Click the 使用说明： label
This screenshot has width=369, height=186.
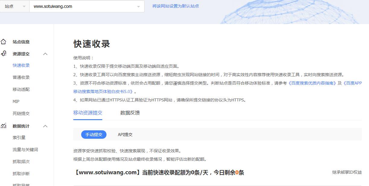click(84, 58)
